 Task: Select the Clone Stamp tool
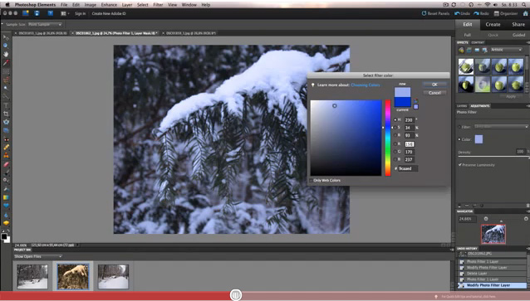pos(6,156)
